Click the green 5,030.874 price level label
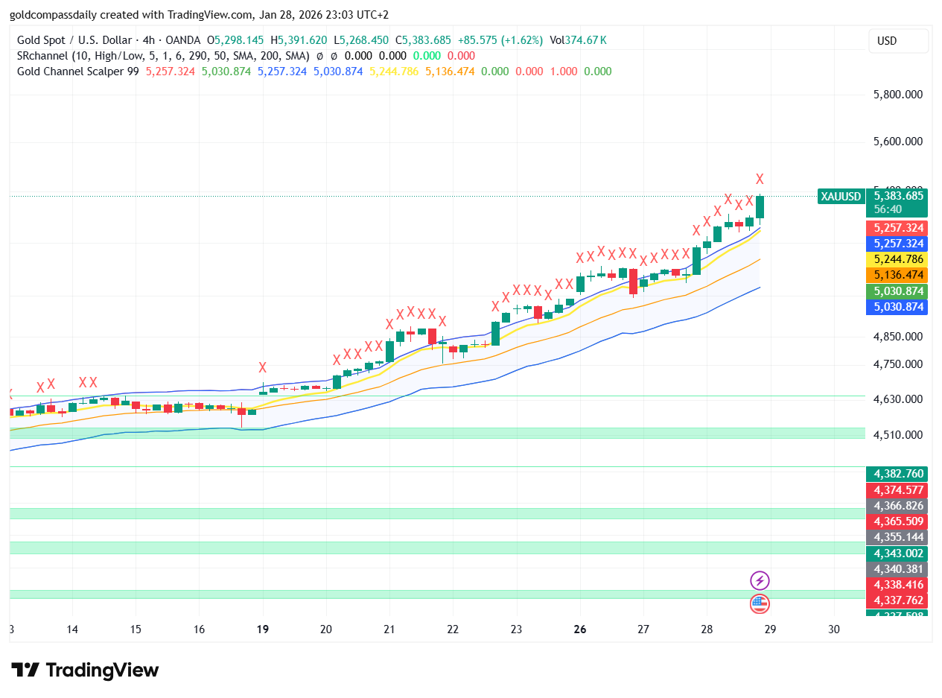The width and height of the screenshot is (942, 698). tap(897, 291)
